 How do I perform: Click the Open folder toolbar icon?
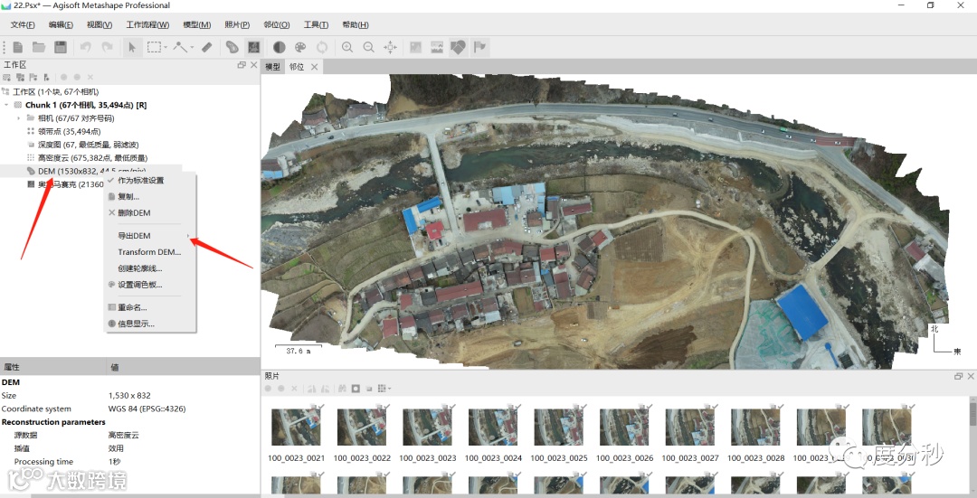click(x=39, y=47)
